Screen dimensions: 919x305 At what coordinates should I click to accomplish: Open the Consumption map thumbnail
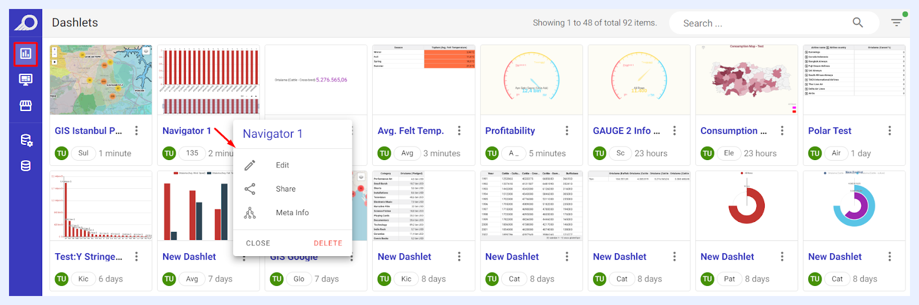pos(747,80)
